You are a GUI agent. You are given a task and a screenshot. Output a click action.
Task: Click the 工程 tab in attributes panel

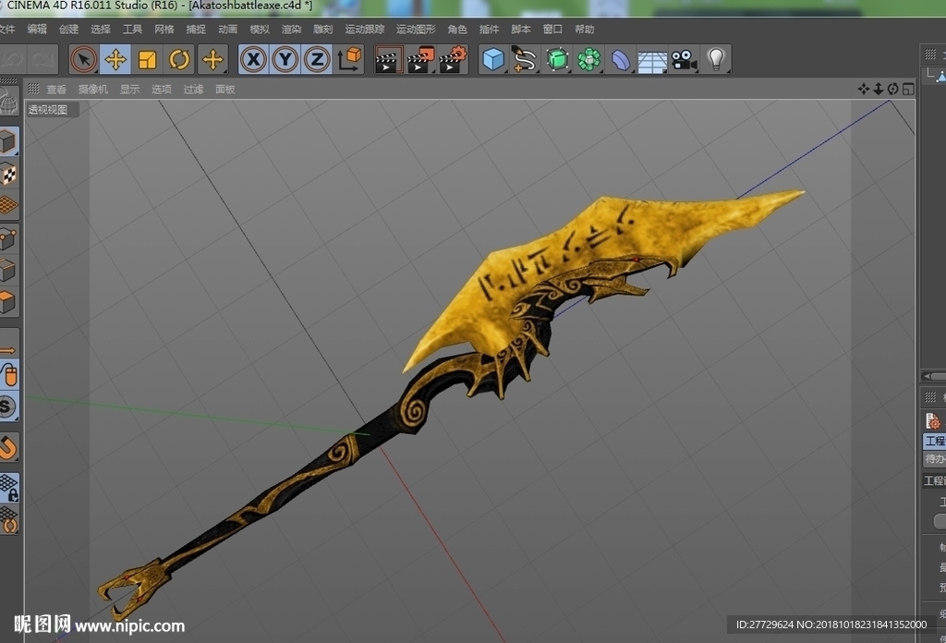[x=935, y=441]
